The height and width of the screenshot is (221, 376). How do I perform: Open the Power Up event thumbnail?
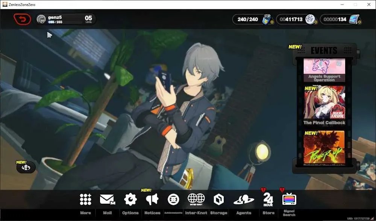(x=324, y=147)
